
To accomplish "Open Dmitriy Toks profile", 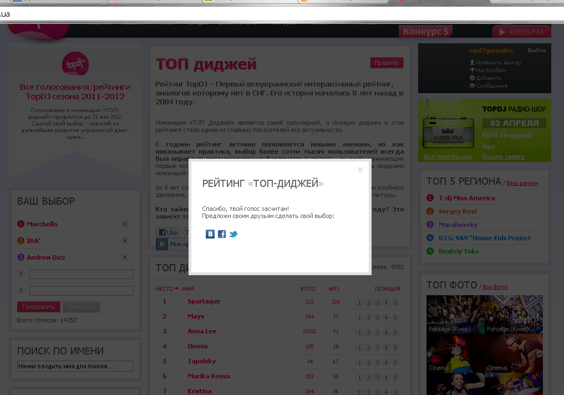I will 459,251.
